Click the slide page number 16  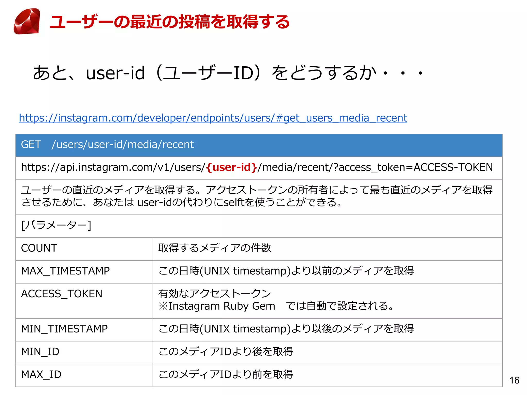coord(514,380)
